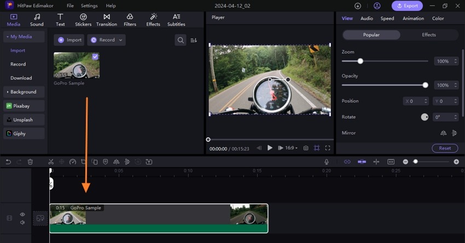
Task: Mute the video track audio
Action: click(22, 222)
